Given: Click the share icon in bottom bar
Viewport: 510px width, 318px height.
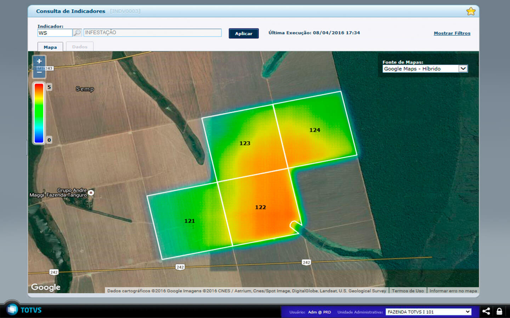Looking at the screenshot, I should [486, 311].
